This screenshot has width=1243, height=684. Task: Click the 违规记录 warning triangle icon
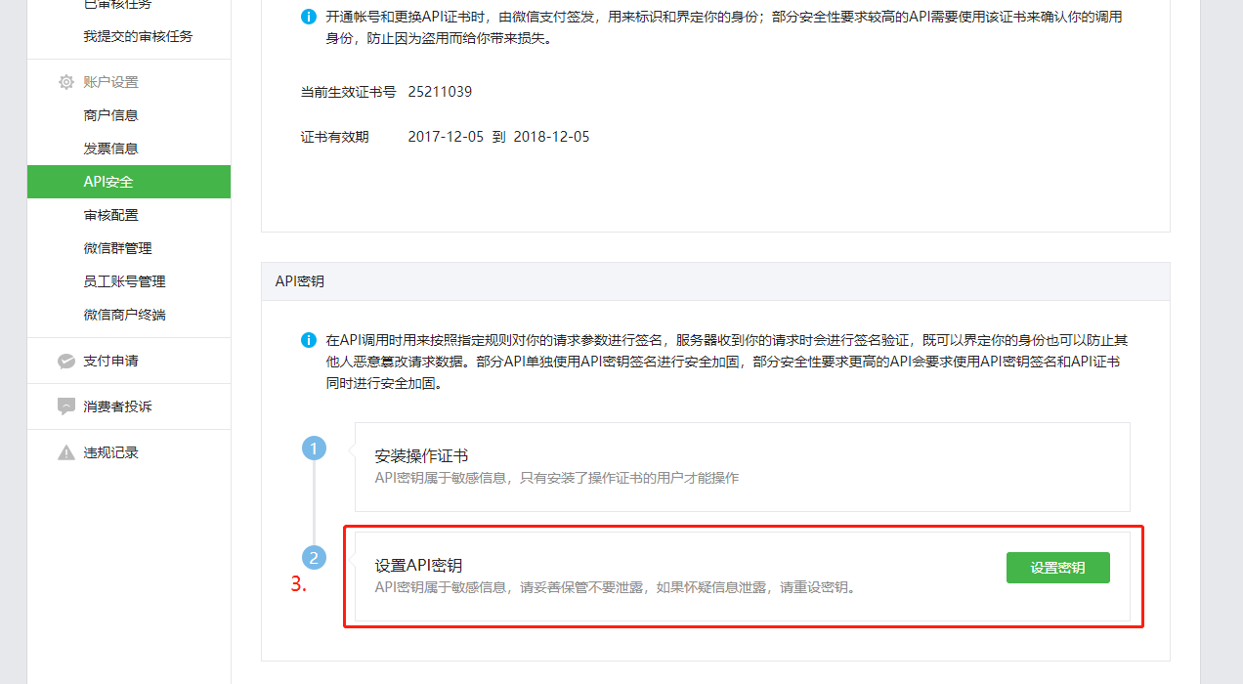(66, 452)
